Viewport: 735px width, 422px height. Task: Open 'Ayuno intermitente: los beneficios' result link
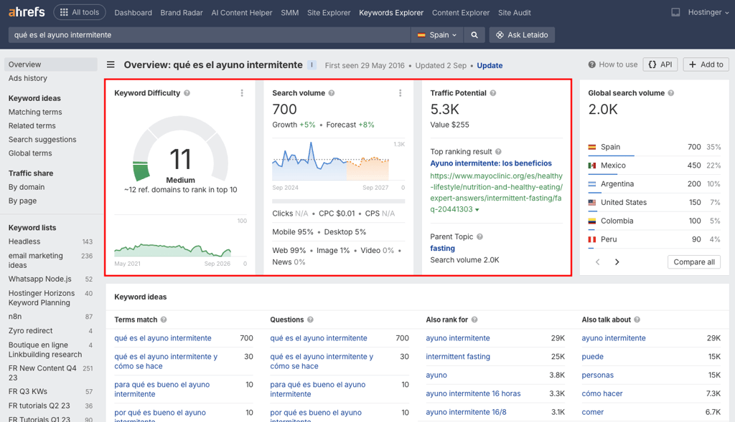491,163
